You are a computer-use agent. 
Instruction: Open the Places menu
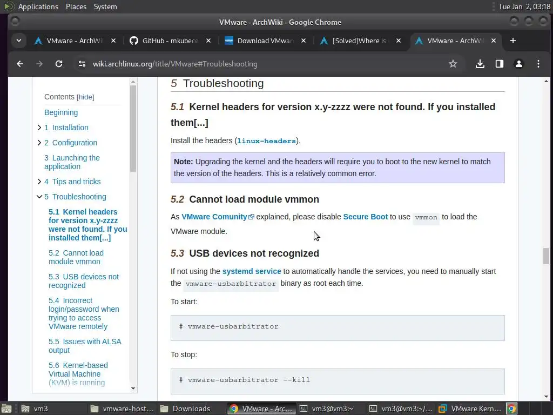76,6
